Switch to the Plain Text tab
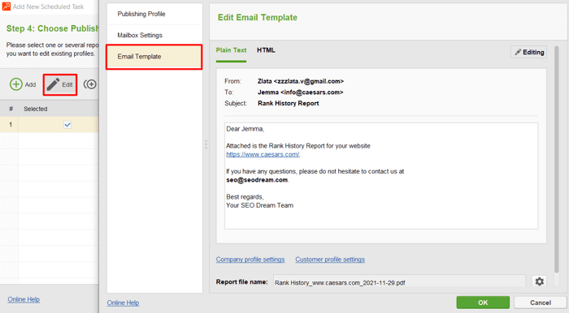 [x=231, y=50]
